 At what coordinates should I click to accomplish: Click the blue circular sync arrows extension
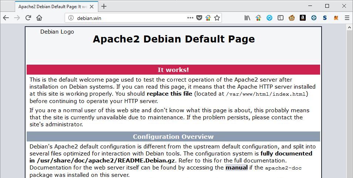click(269, 18)
